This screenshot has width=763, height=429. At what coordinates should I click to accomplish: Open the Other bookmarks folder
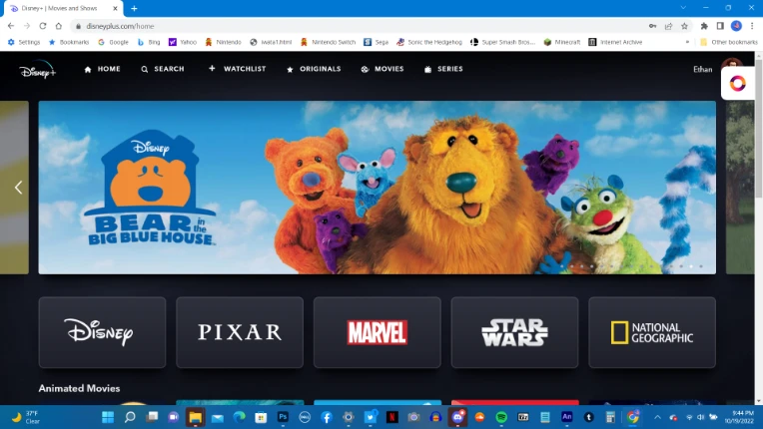(x=728, y=42)
